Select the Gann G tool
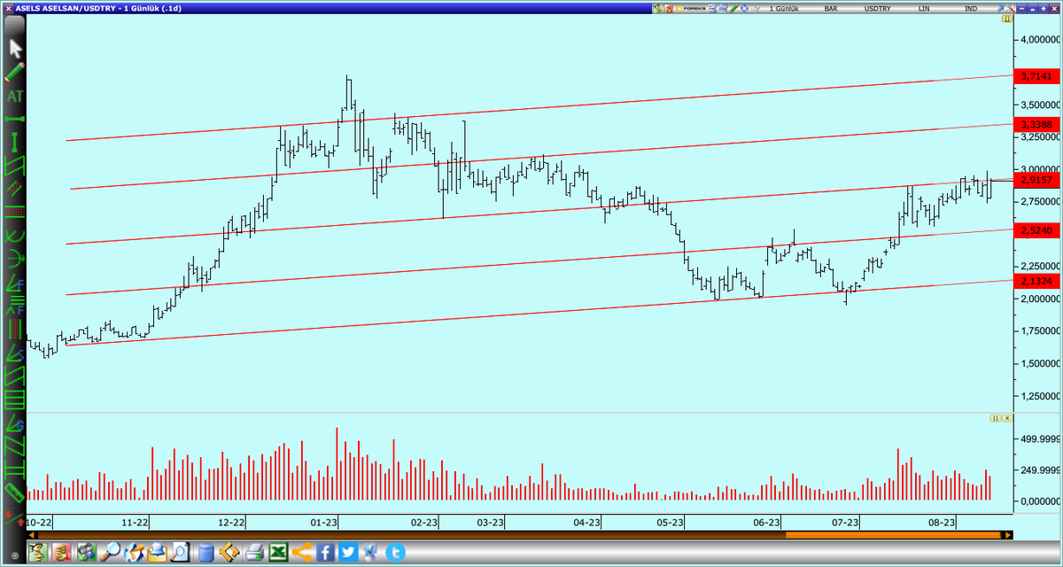This screenshot has width=1063, height=567. coord(15,423)
